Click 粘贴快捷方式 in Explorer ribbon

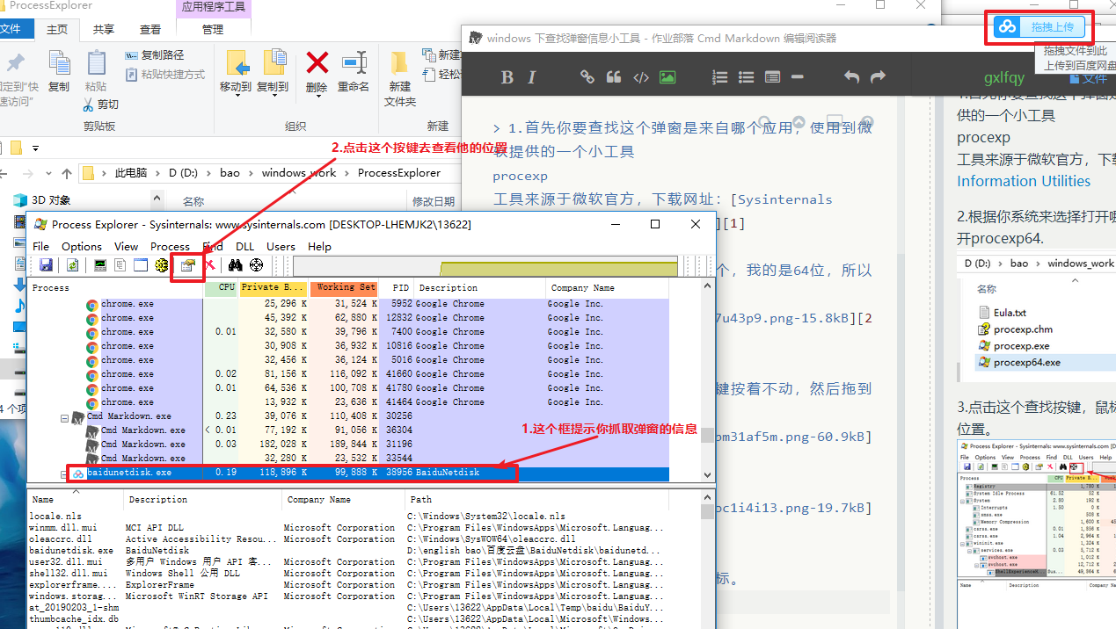pyautogui.click(x=165, y=75)
